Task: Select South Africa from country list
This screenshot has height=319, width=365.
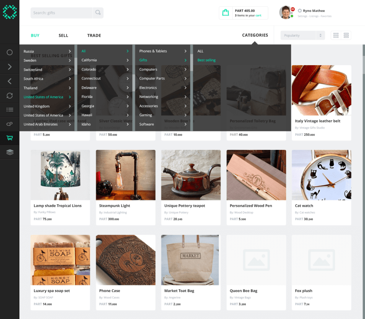Action: (x=47, y=79)
